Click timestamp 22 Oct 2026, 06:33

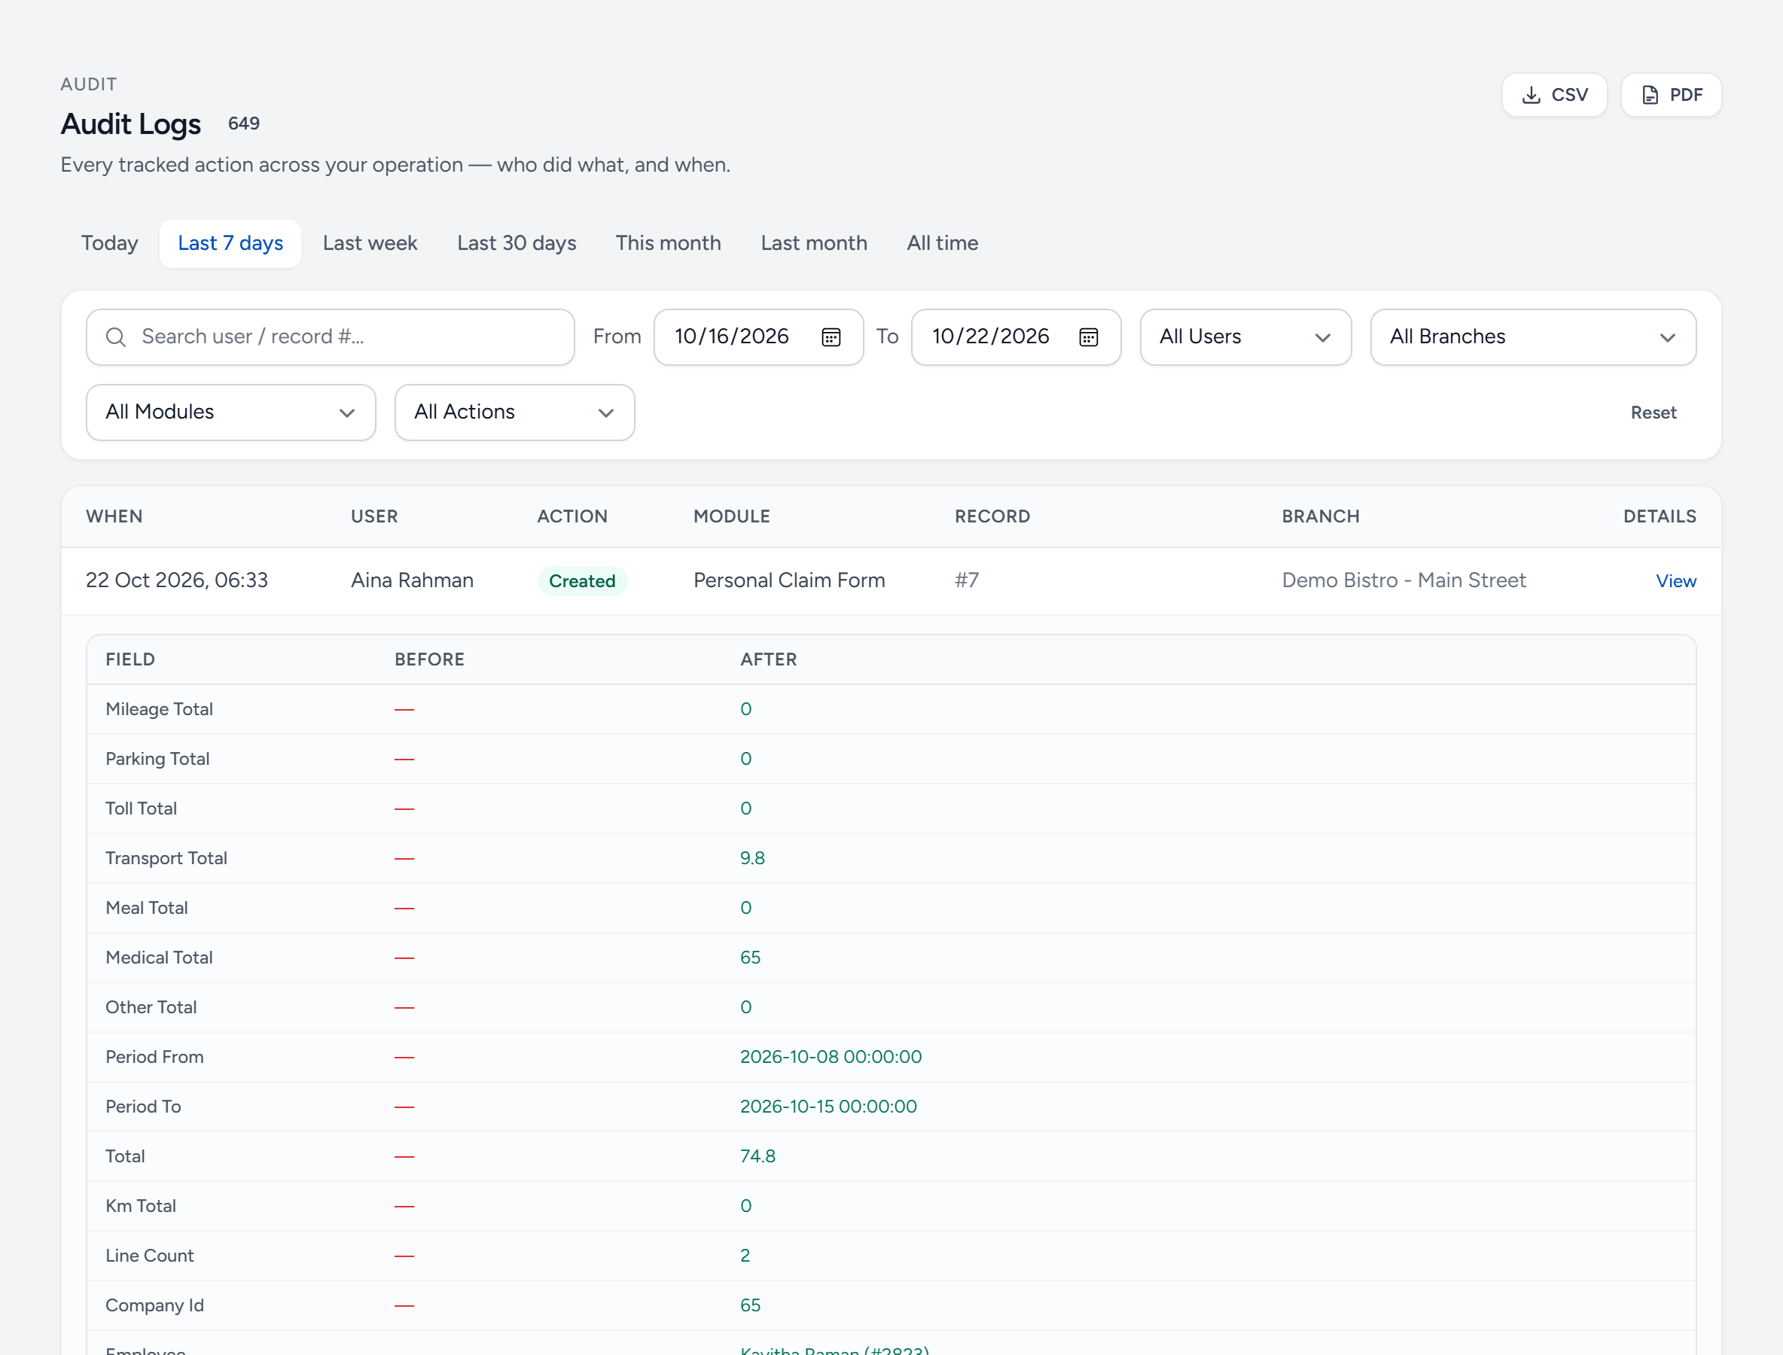[177, 580]
